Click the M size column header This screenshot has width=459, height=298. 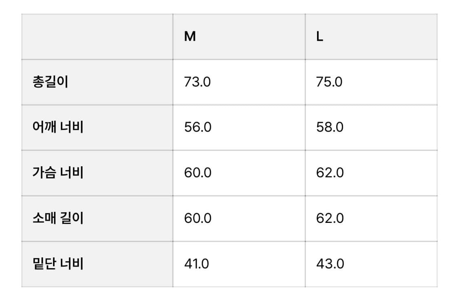coord(190,37)
